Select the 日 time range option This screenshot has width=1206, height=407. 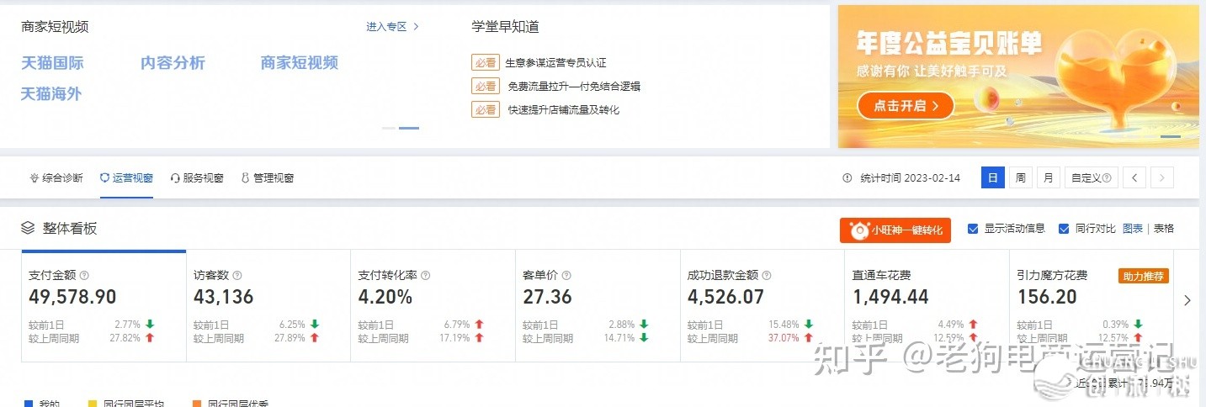(992, 178)
